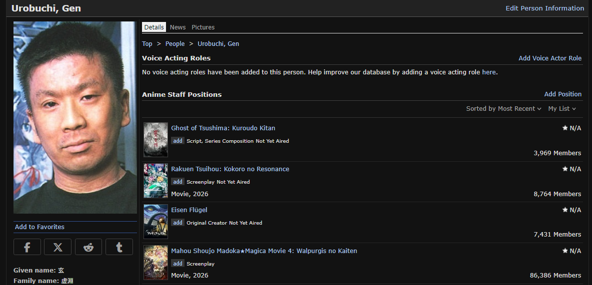
Task: Click 'Anime Staff Positions' heading
Action: click(181, 95)
